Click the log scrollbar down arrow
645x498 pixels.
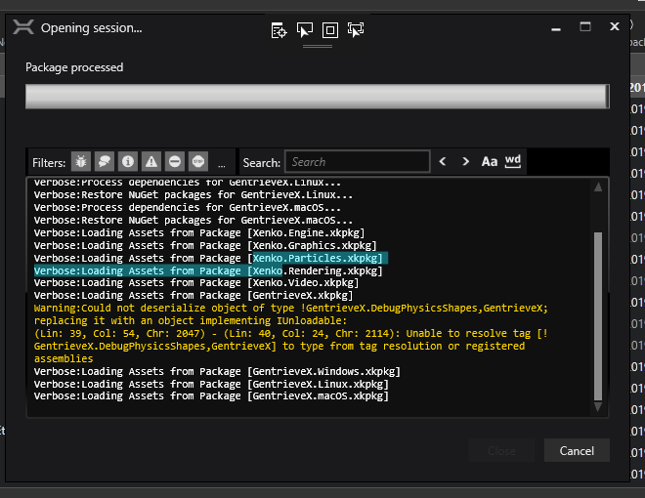[x=598, y=407]
